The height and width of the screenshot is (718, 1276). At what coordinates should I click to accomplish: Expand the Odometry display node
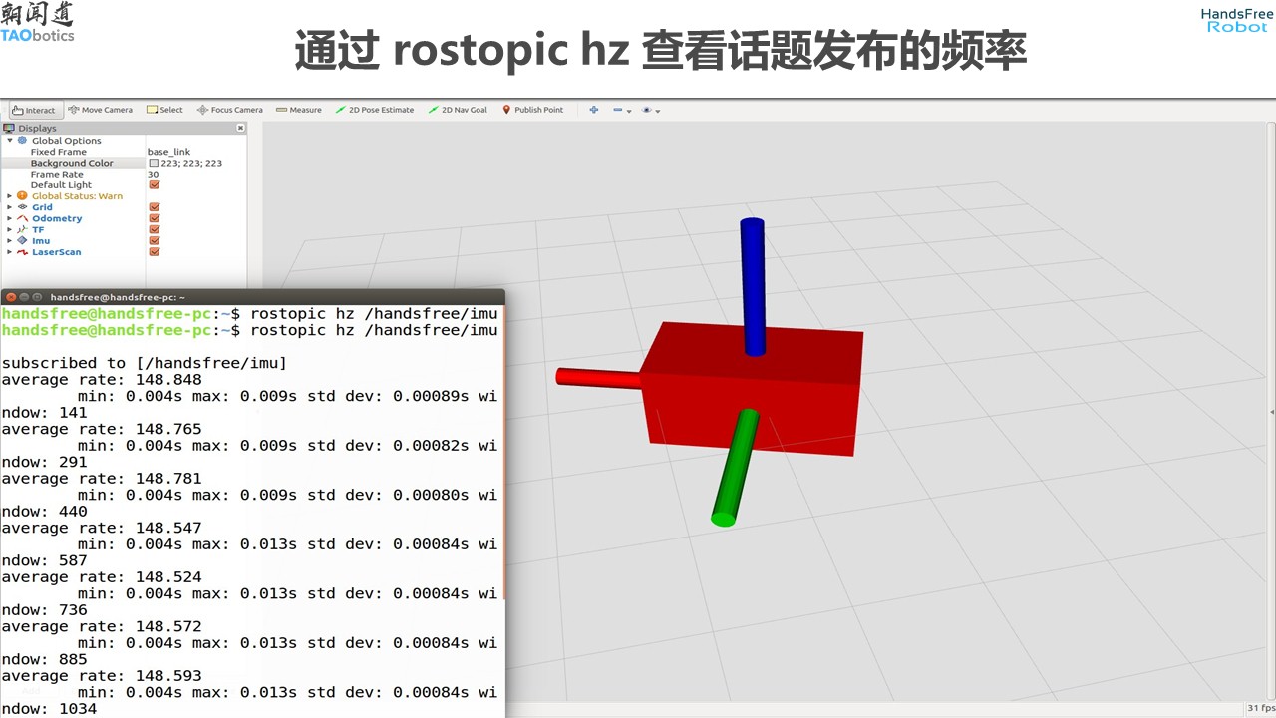tap(10, 218)
